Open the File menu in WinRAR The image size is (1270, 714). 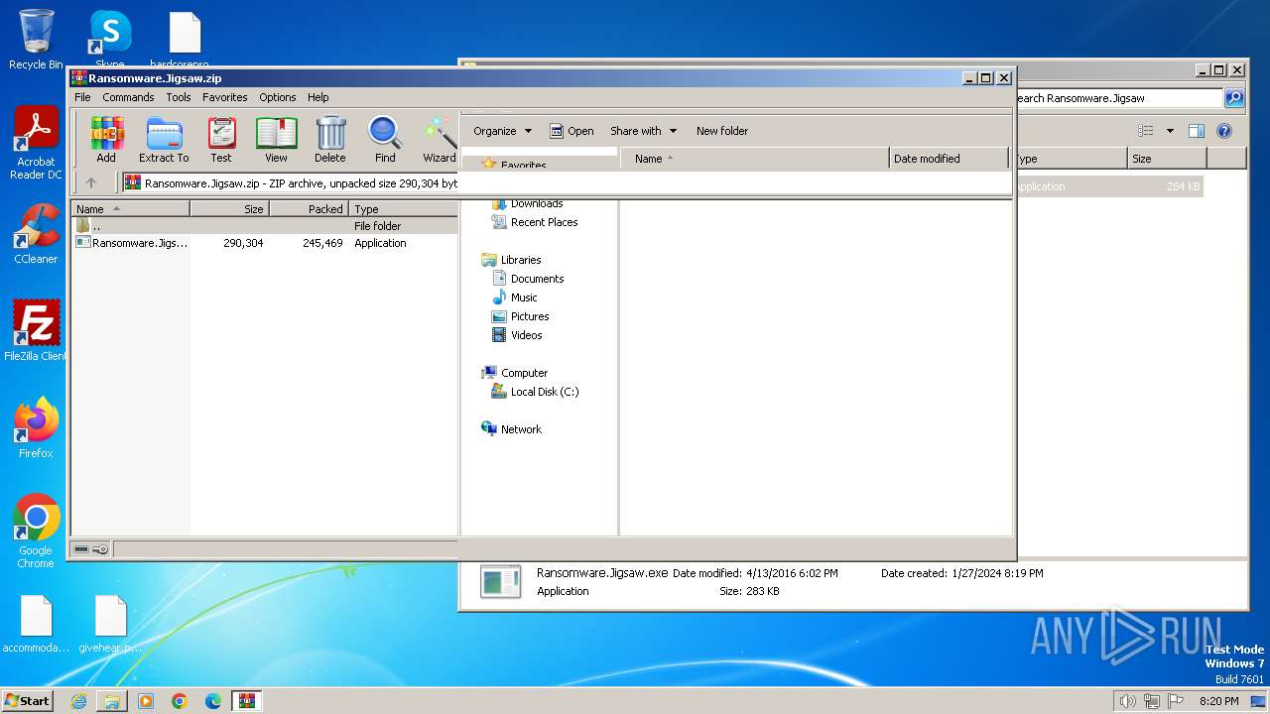pyautogui.click(x=82, y=97)
